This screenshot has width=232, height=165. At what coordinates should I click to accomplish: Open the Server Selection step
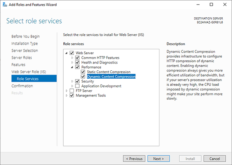click(25, 51)
